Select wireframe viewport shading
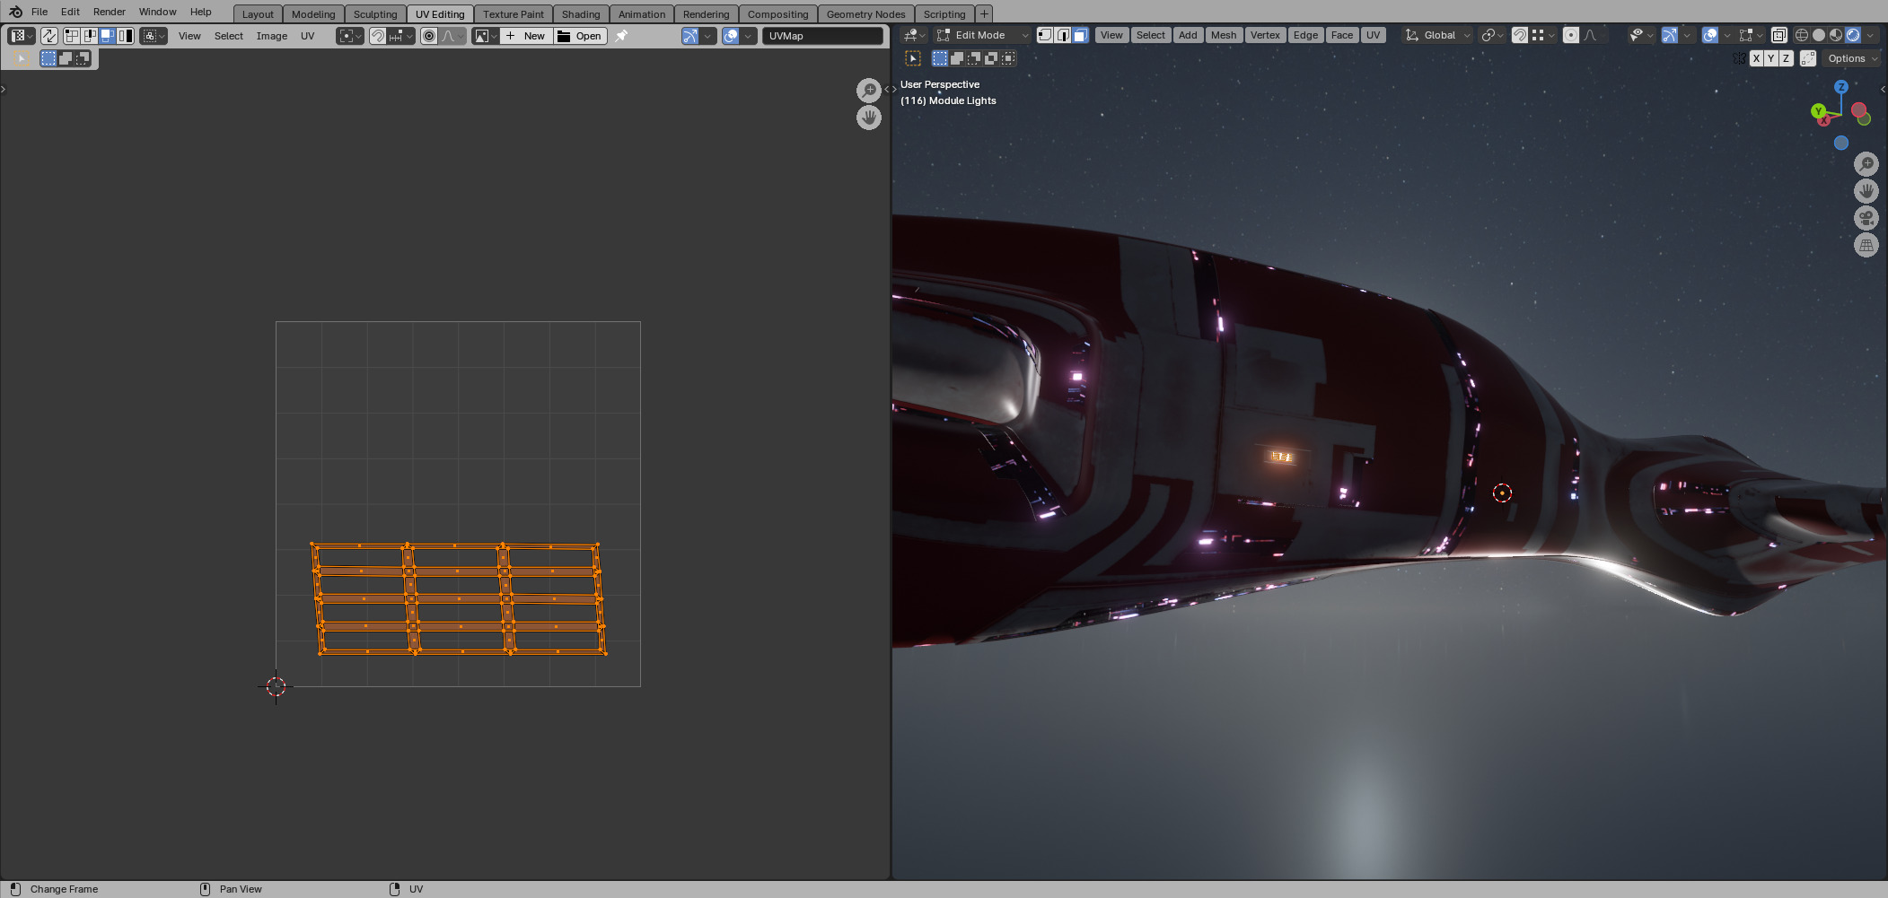The width and height of the screenshot is (1888, 898). pyautogui.click(x=1801, y=35)
